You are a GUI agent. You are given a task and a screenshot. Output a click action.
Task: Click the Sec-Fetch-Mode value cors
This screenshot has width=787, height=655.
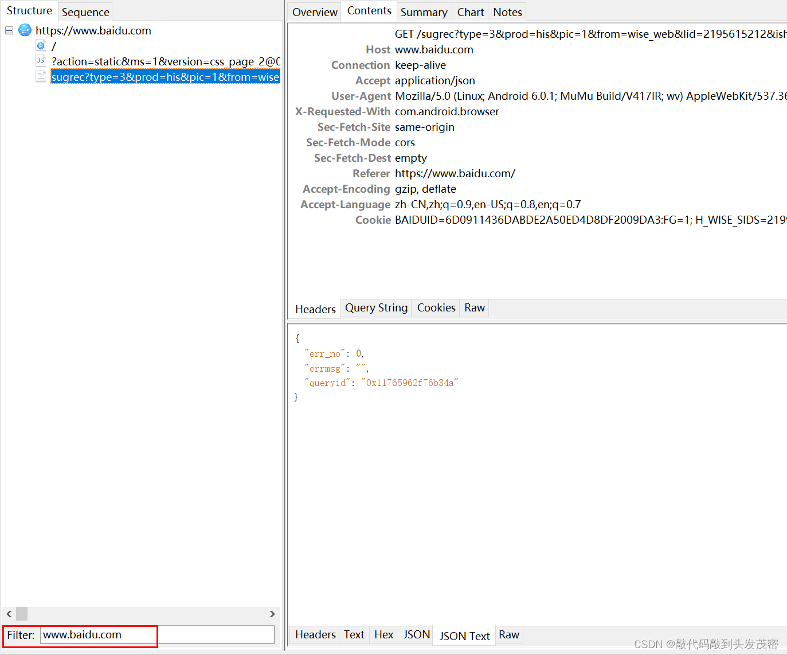[x=405, y=142]
